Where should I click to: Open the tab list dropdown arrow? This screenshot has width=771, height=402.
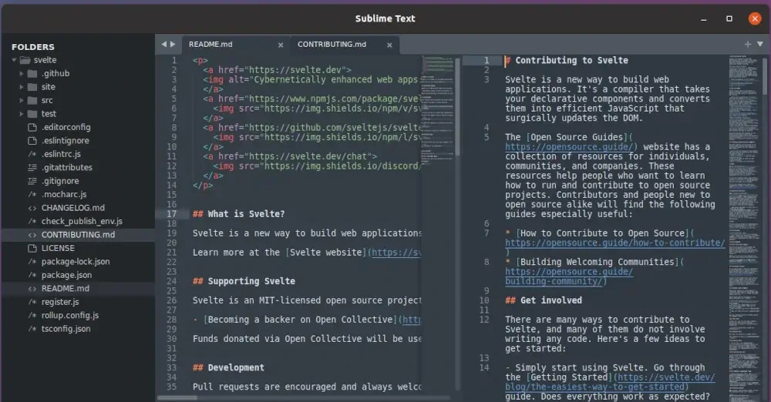pos(759,44)
